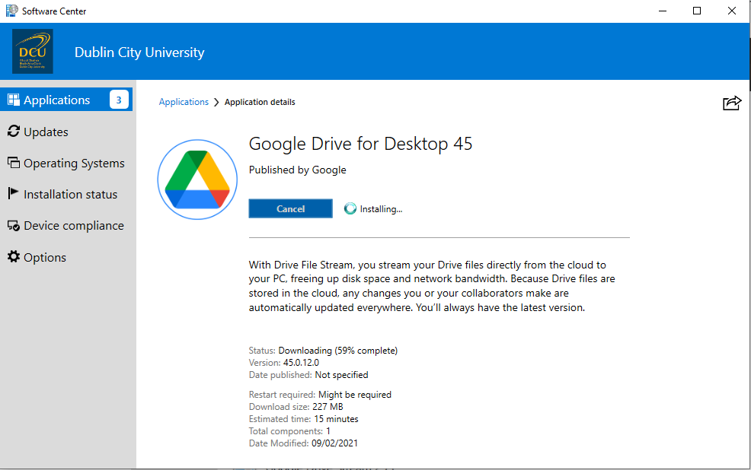Click the Might be required restart value
The width and height of the screenshot is (751, 470).
point(354,395)
